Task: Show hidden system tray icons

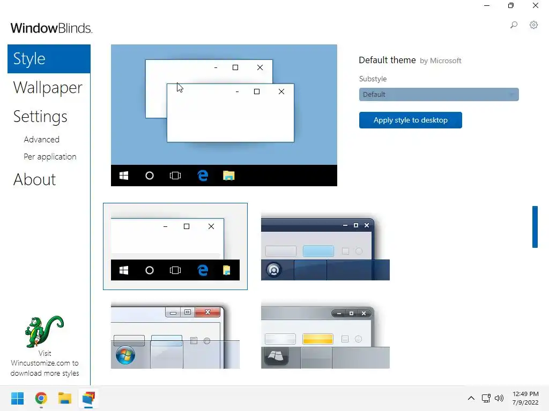Action: click(x=471, y=398)
